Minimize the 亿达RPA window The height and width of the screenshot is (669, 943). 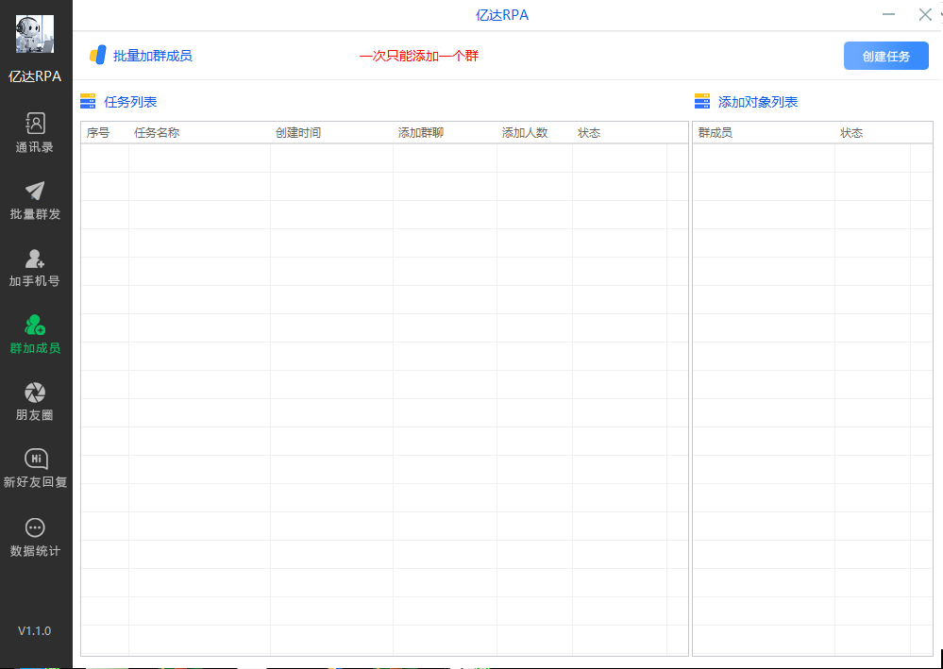pyautogui.click(x=889, y=14)
